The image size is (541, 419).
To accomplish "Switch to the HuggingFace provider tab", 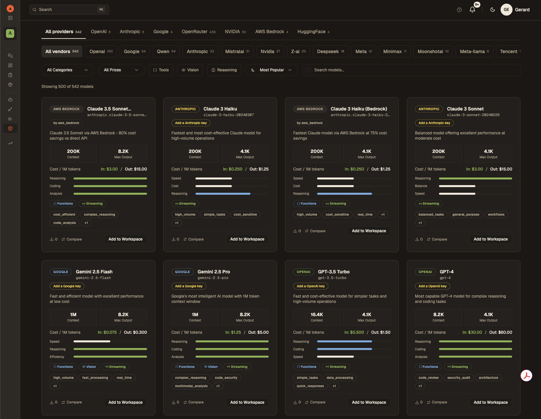I will pyautogui.click(x=313, y=32).
